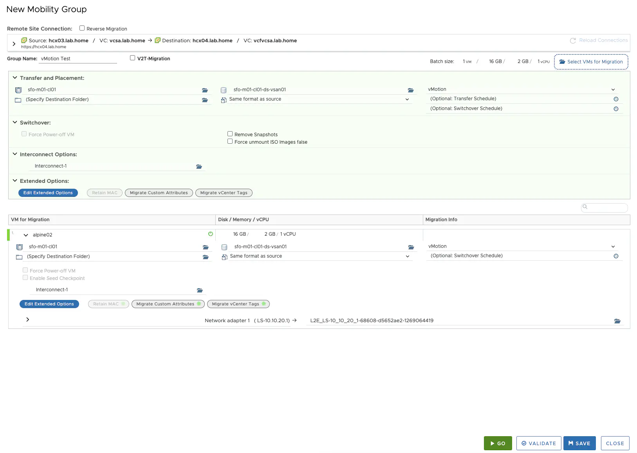Open Edit Extended Options in Extended Options section
Image resolution: width=637 pixels, height=453 pixels.
(48, 193)
